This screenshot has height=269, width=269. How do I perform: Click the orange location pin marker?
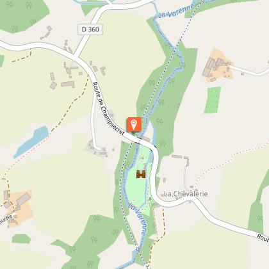point(134,124)
